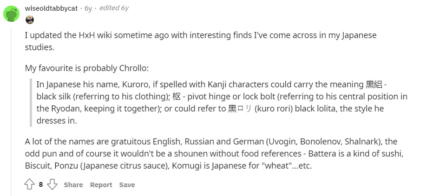Image resolution: width=426 pixels, height=196 pixels.
Task: Open the wiseoldtabbycat user profile
Action: point(51,8)
